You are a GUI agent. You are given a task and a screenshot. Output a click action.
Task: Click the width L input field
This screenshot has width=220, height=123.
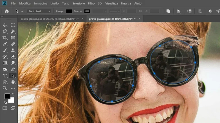[x=131, y=11]
